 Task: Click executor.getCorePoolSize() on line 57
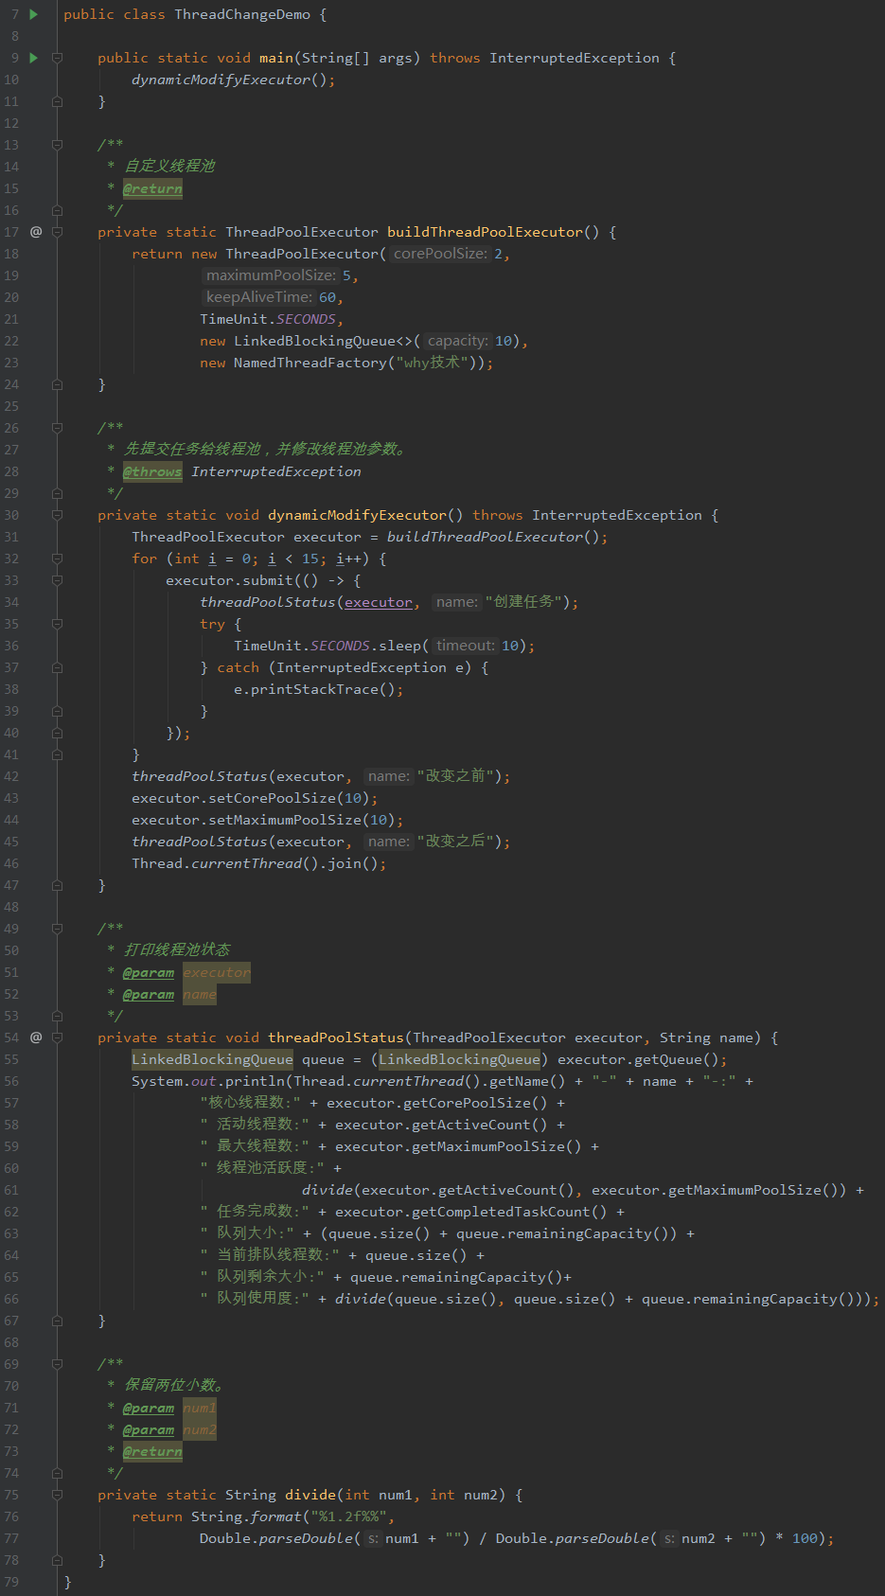point(436,1103)
